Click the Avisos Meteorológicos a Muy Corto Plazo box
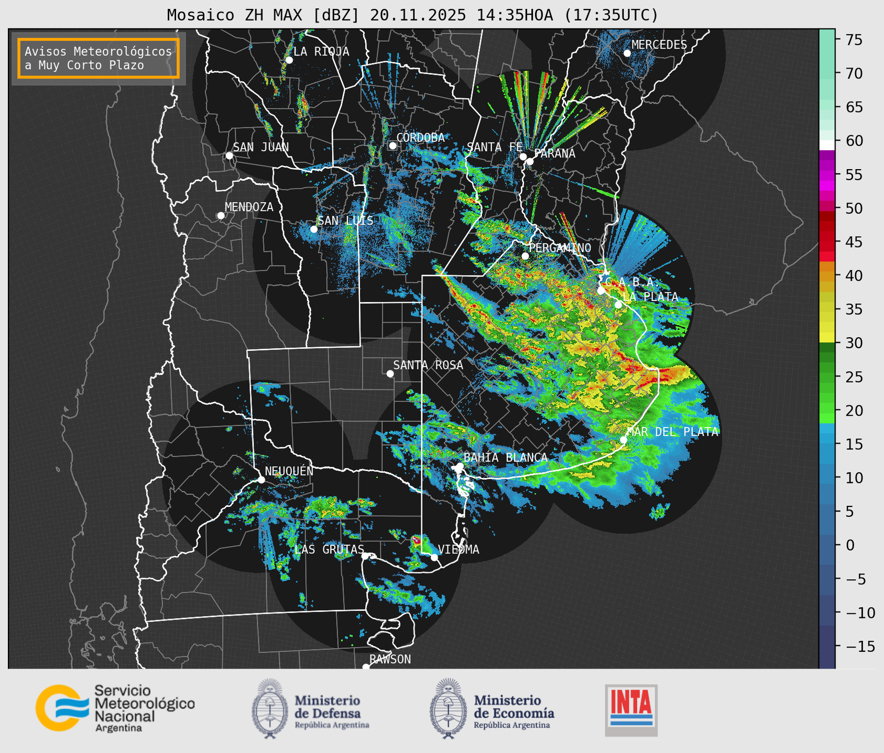This screenshot has height=753, width=884. point(99,58)
